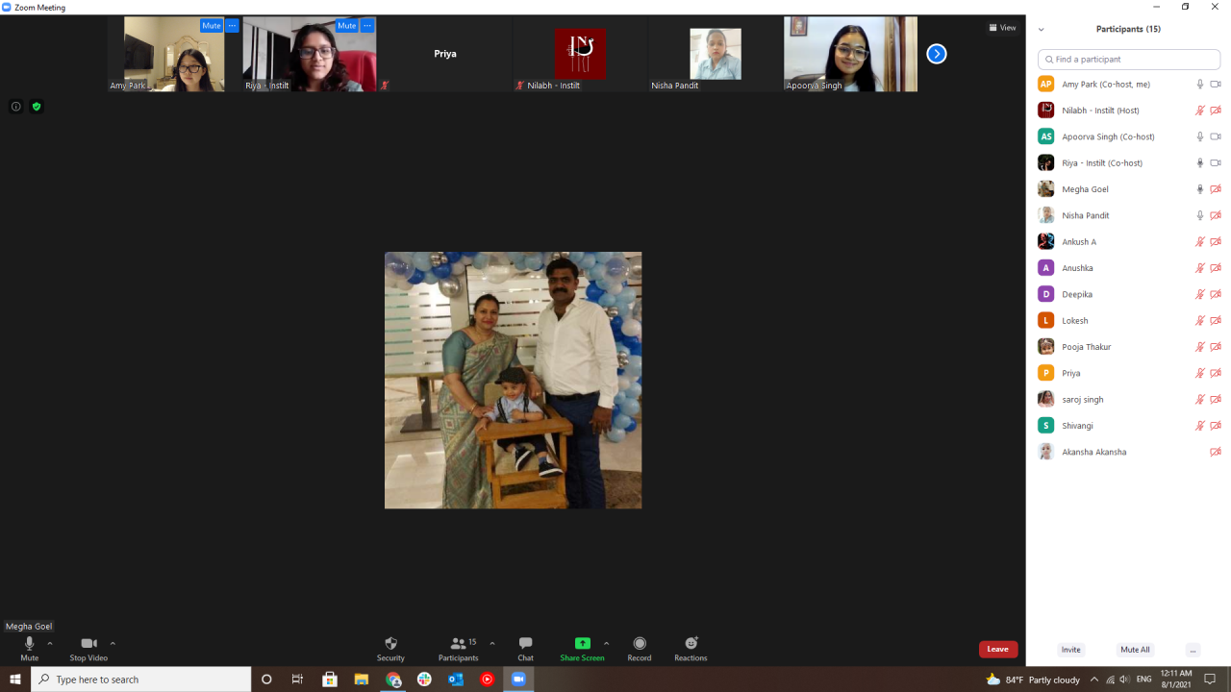
Task: Select Apoorva Singh's video tile
Action: click(x=850, y=54)
